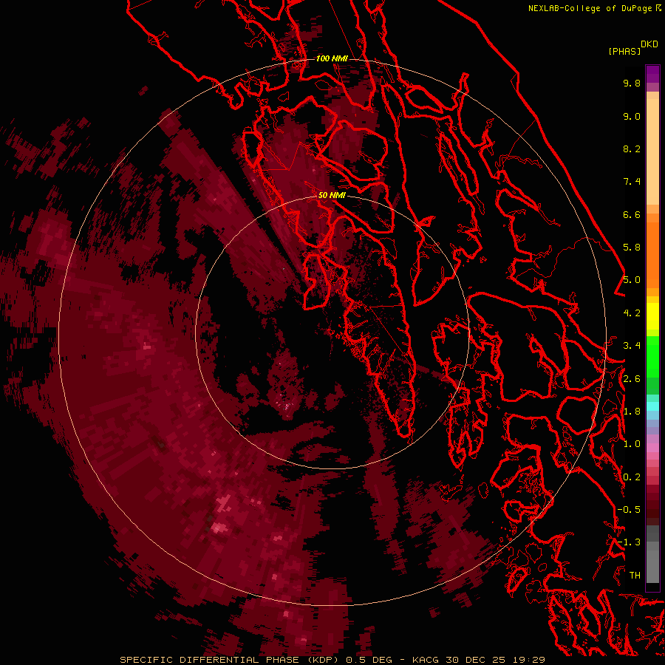Click the 4.2 value on the color scale
The image size is (665, 665).
coord(632,313)
